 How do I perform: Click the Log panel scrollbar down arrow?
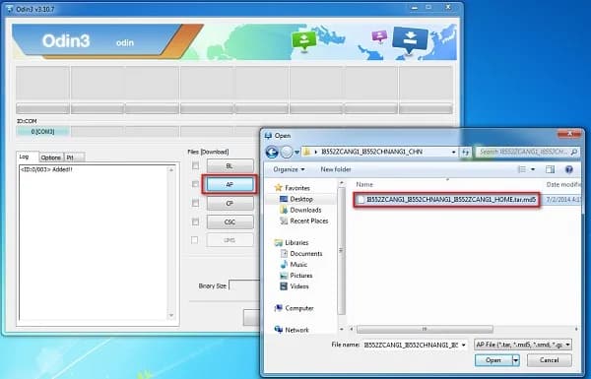[x=171, y=315]
